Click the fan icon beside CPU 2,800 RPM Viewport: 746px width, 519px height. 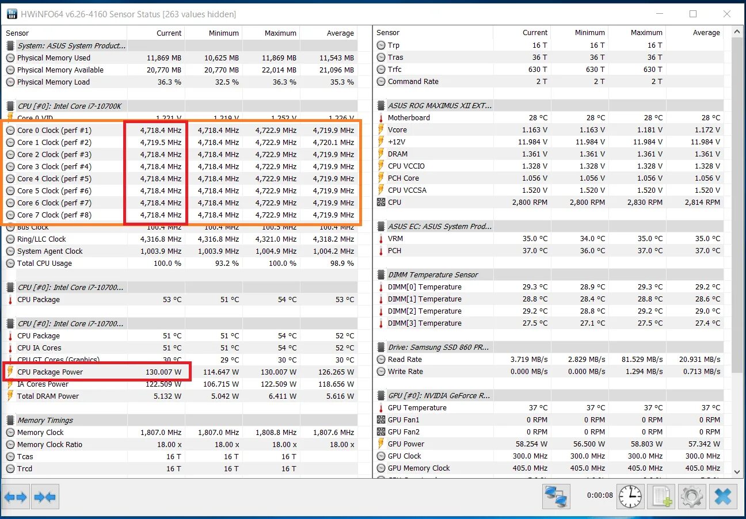click(380, 203)
